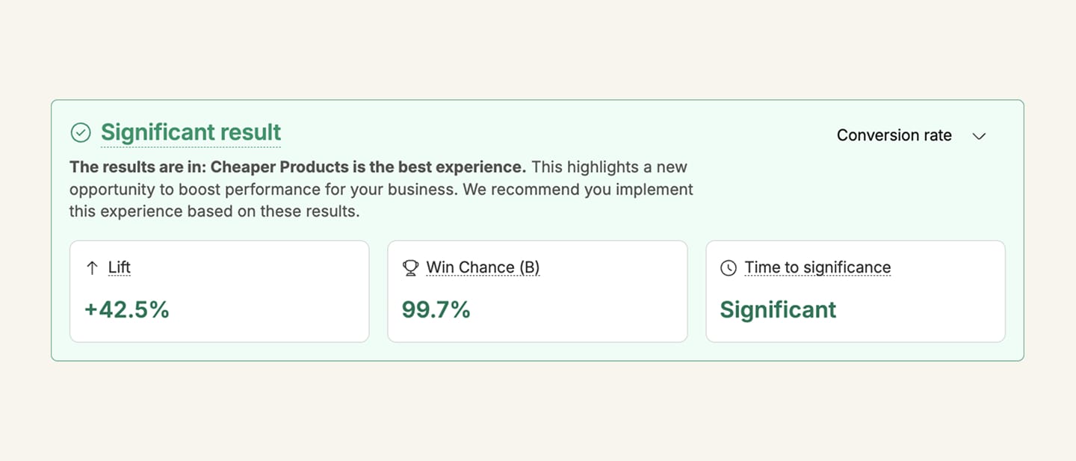Click the Lift metric card

[x=219, y=291]
